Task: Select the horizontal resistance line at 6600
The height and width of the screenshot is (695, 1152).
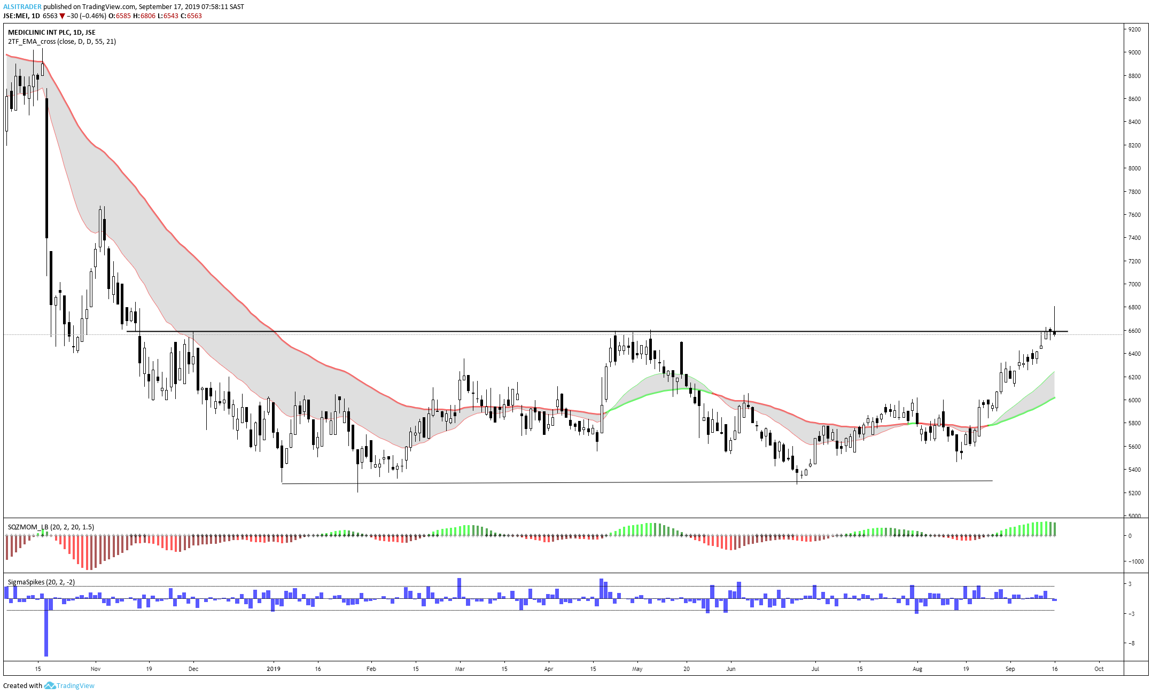Action: 597,332
